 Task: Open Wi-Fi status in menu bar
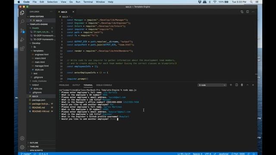(x=215, y=2)
